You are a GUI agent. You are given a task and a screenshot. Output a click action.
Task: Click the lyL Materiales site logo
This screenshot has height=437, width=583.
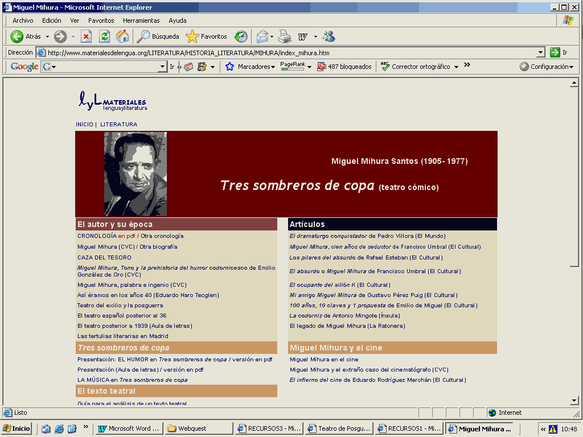point(113,101)
